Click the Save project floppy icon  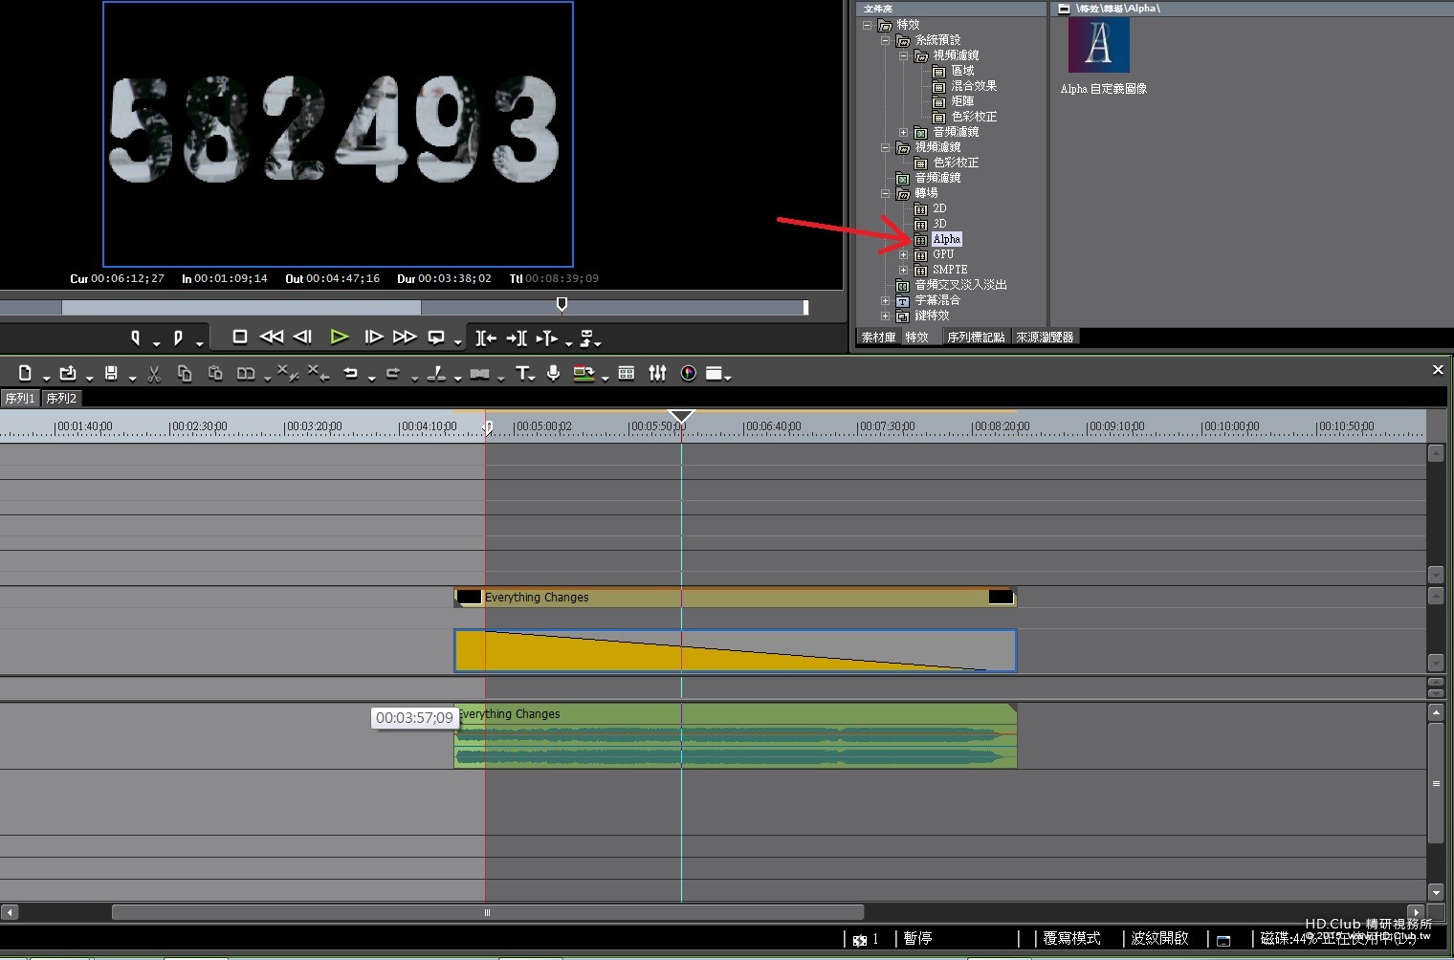(x=111, y=374)
